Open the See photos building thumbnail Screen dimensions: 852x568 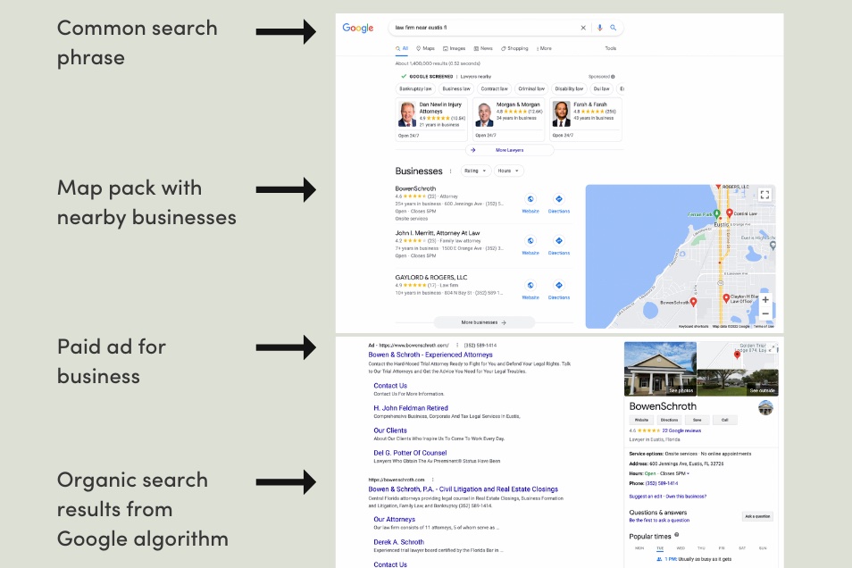point(660,369)
